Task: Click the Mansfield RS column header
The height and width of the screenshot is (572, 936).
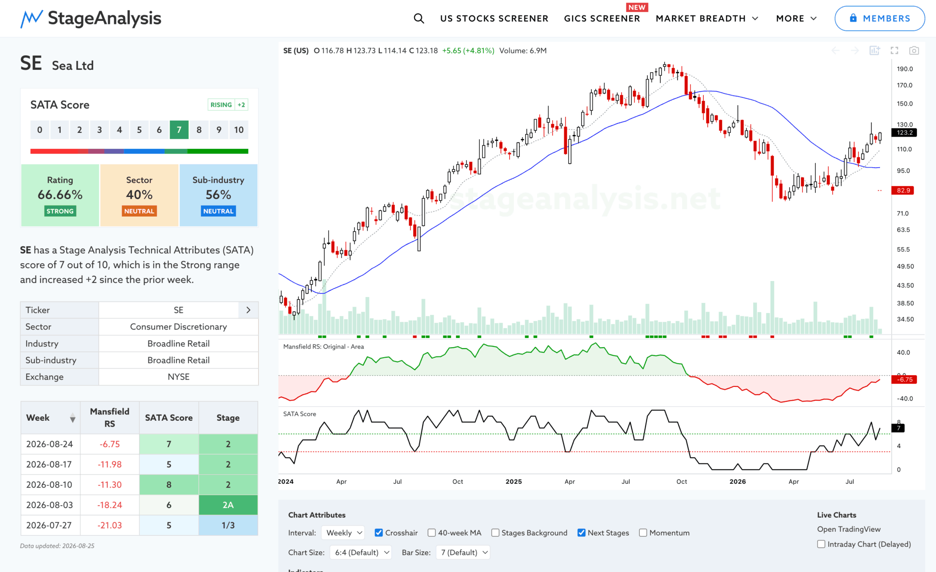Action: (x=110, y=418)
